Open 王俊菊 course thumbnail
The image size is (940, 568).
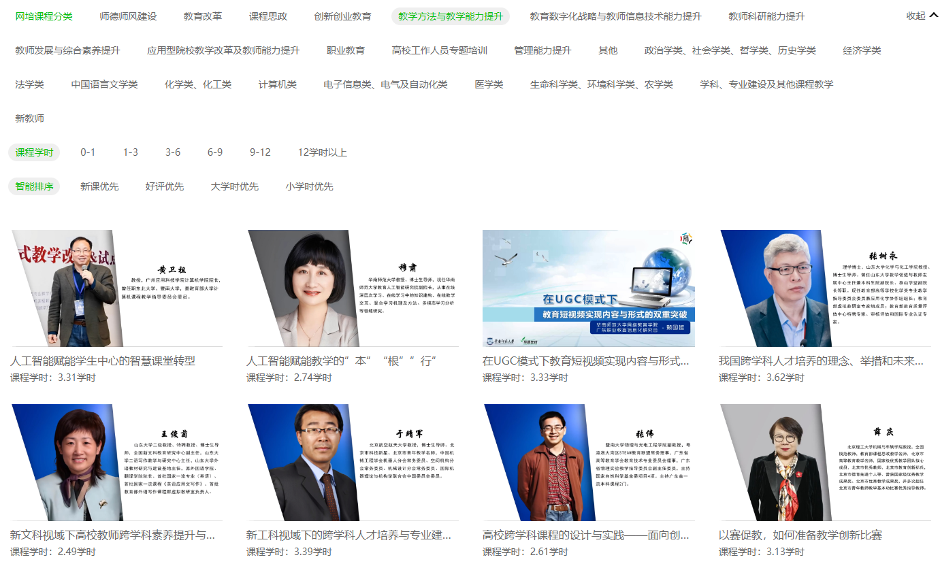(x=116, y=463)
